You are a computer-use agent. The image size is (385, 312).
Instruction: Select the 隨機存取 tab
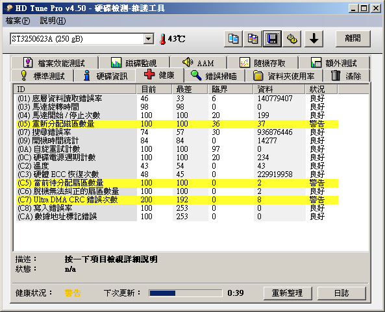[262, 62]
